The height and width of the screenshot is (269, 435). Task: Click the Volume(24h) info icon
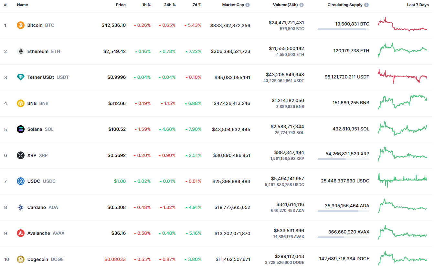[302, 5]
